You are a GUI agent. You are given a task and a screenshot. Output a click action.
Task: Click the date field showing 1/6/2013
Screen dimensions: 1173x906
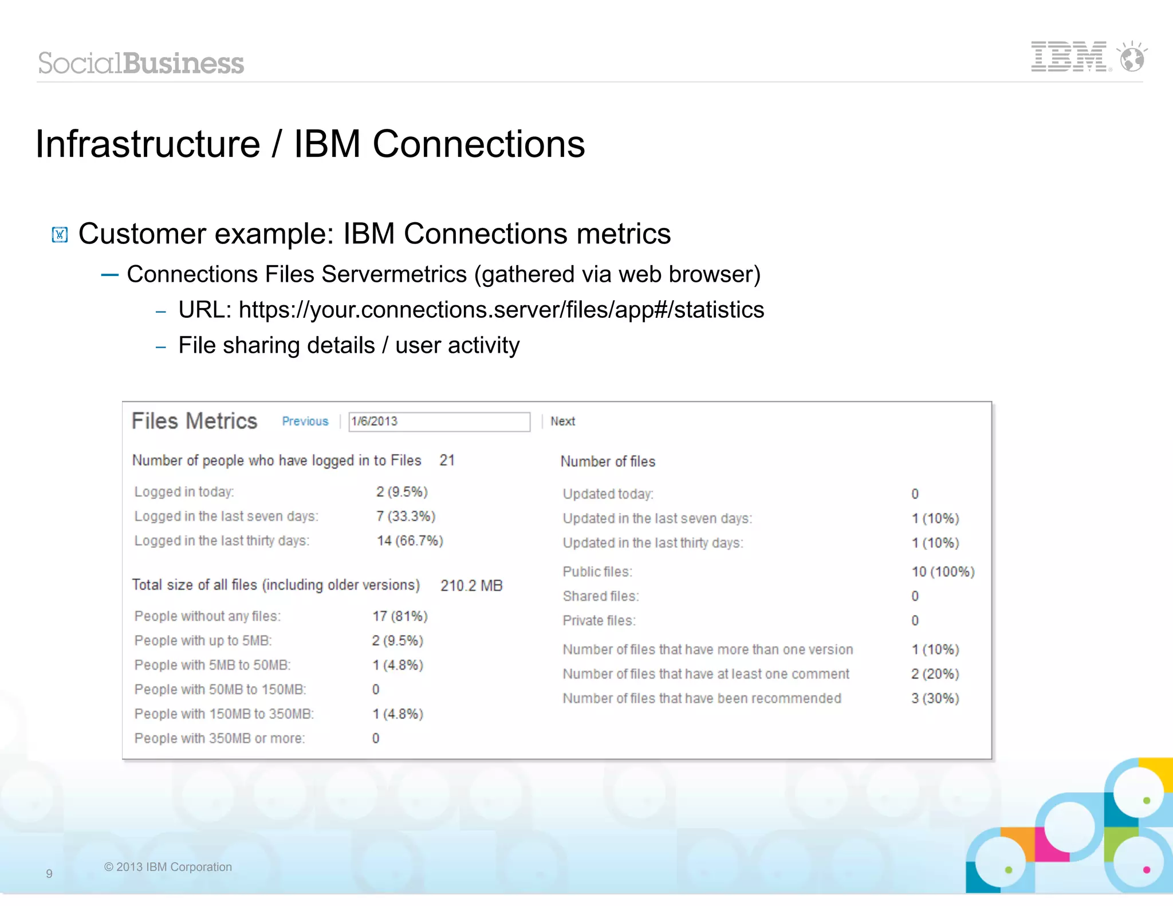coord(439,422)
